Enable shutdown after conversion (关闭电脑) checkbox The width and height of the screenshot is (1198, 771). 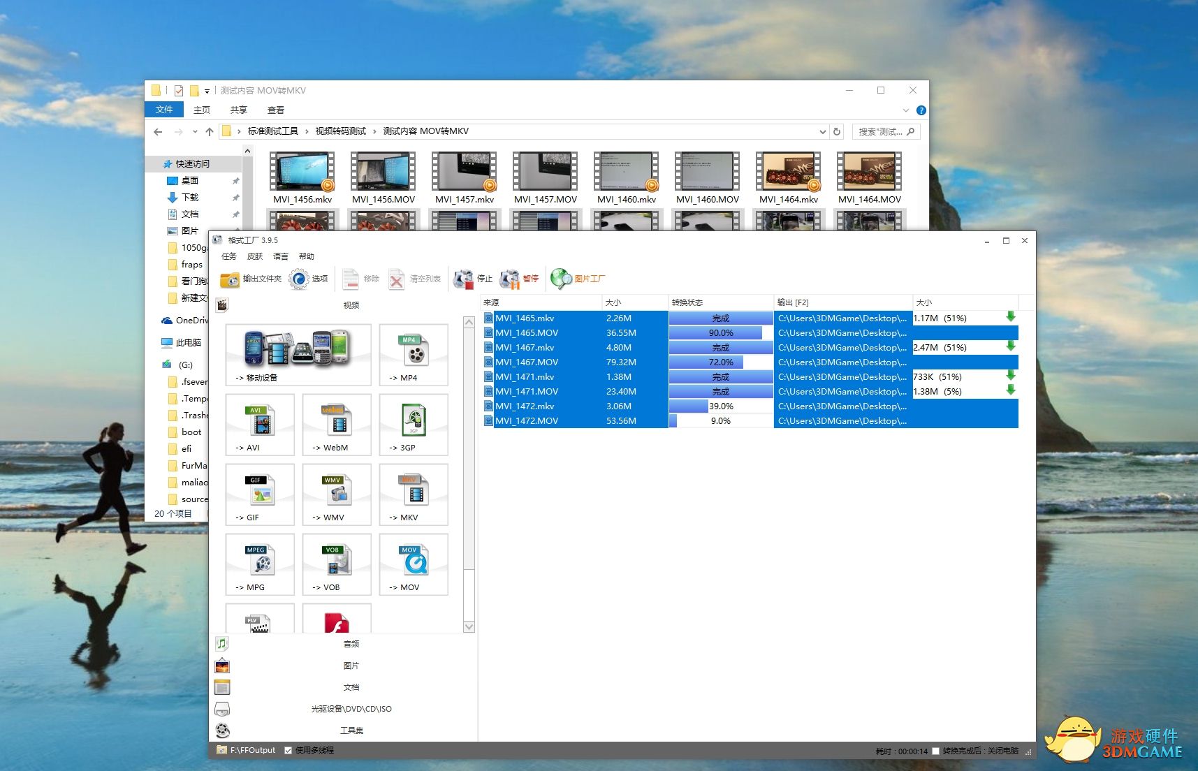(x=936, y=751)
